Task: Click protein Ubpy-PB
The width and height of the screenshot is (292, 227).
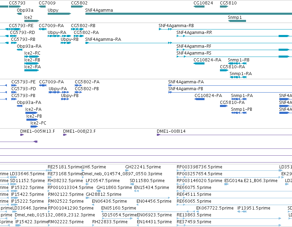Action: coord(70,96)
